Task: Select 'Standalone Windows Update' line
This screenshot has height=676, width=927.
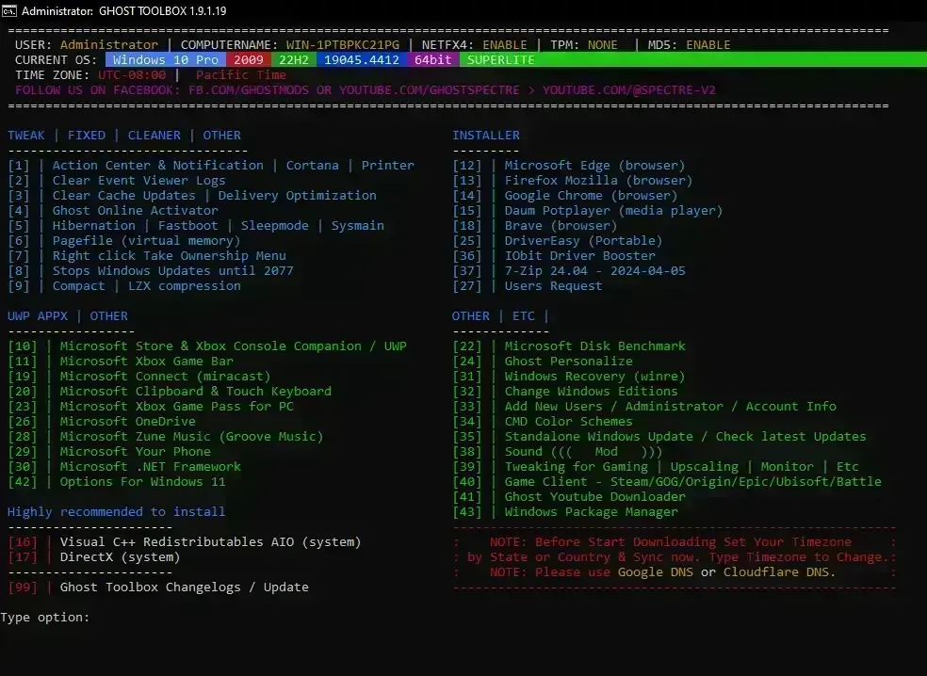Action: pyautogui.click(x=659, y=437)
